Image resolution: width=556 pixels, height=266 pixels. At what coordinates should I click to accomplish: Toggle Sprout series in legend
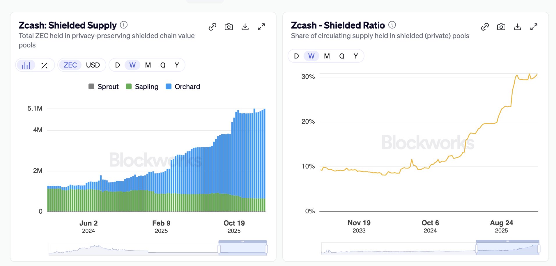tap(104, 87)
